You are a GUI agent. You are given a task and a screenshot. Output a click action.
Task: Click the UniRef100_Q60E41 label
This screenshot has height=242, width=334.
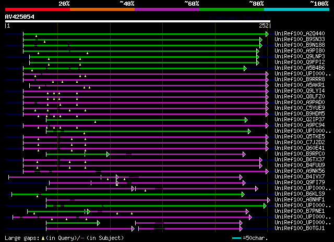pyautogui.click(x=300, y=148)
